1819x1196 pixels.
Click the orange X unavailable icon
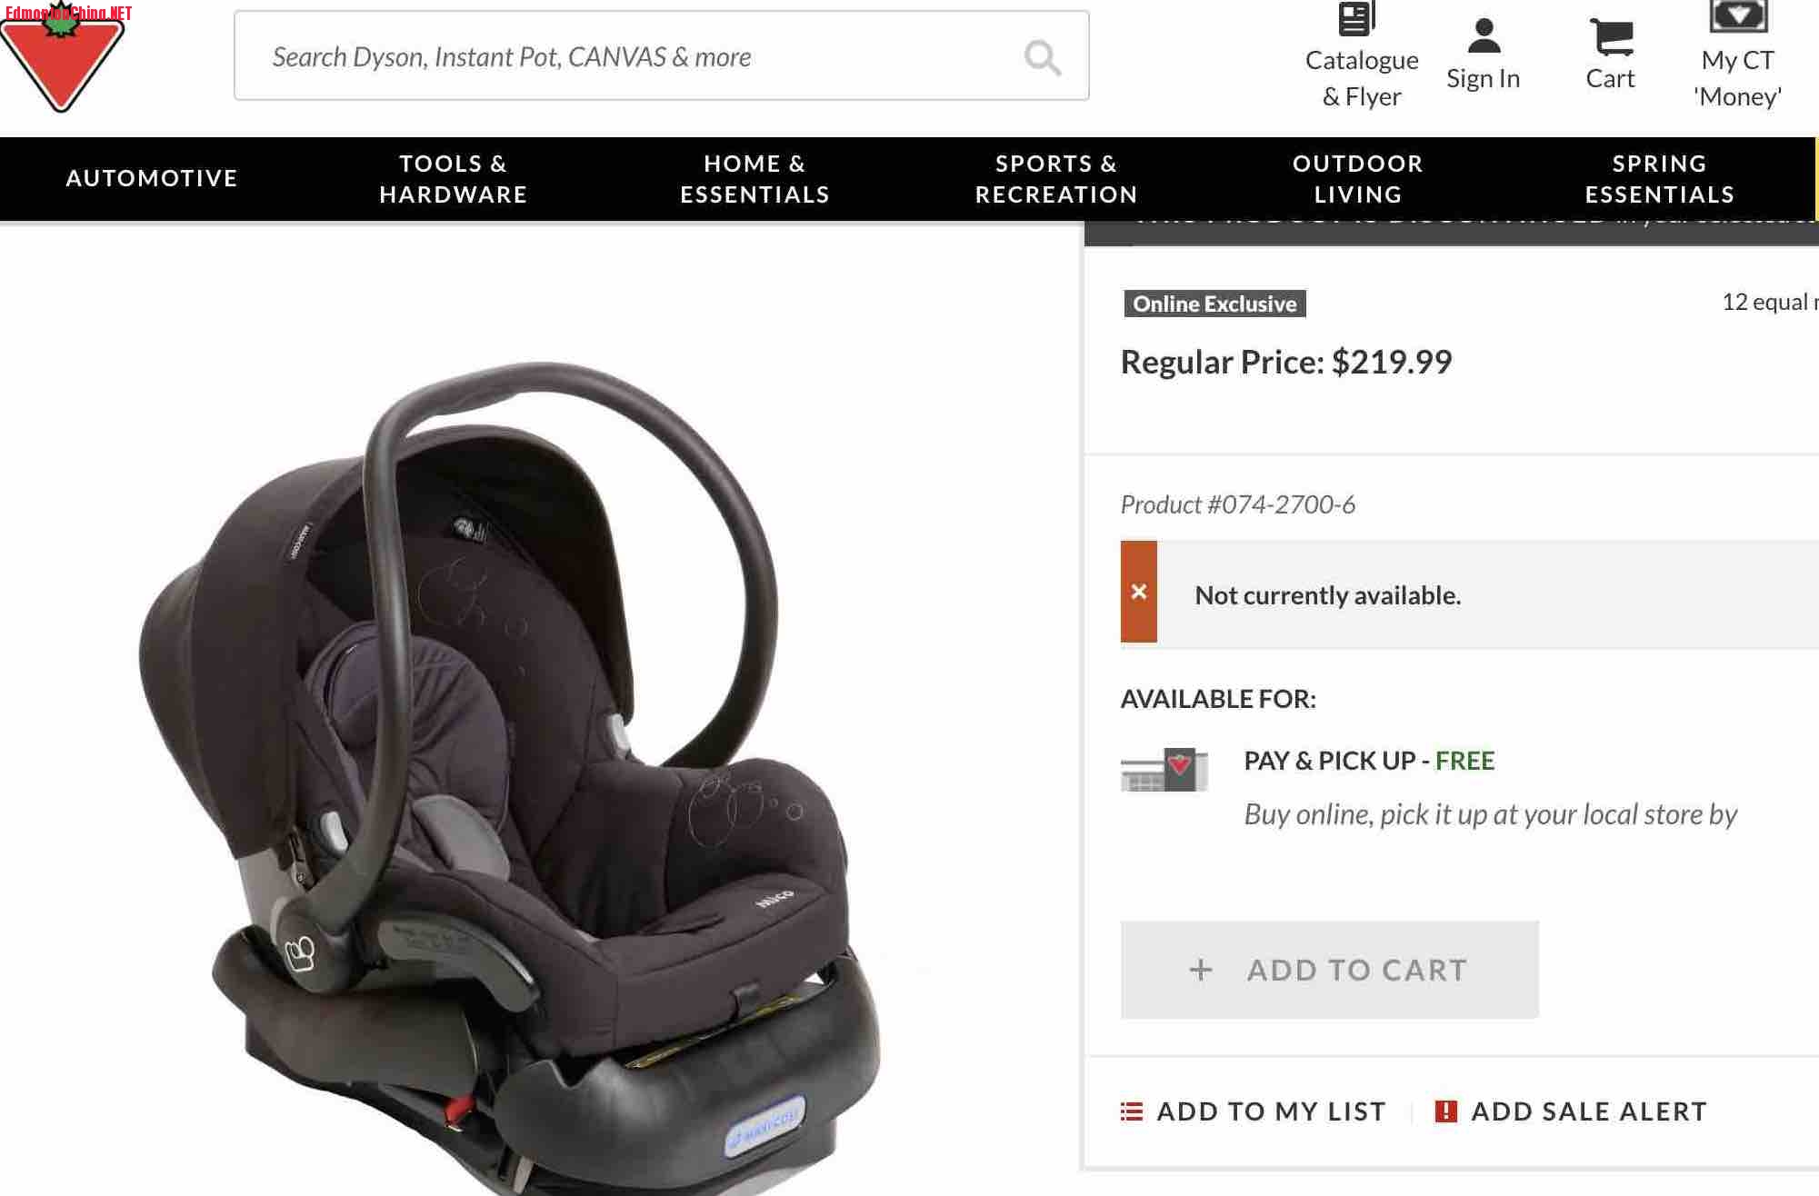pos(1138,592)
